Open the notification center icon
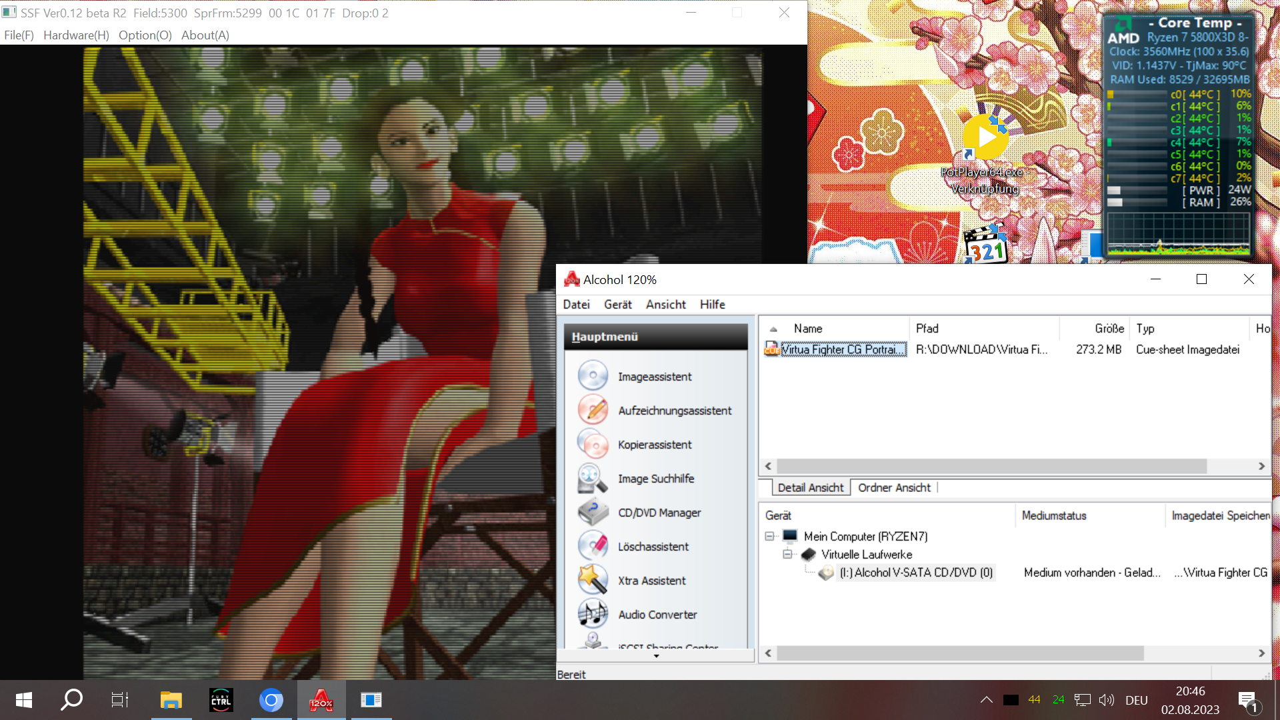The width and height of the screenshot is (1280, 720). pos(1249,701)
